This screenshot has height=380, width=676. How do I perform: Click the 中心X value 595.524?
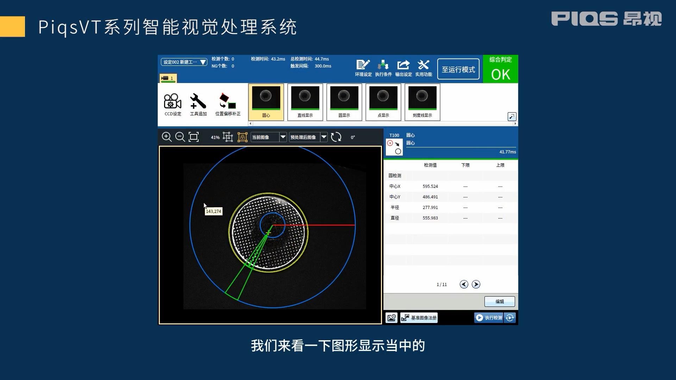tap(430, 186)
